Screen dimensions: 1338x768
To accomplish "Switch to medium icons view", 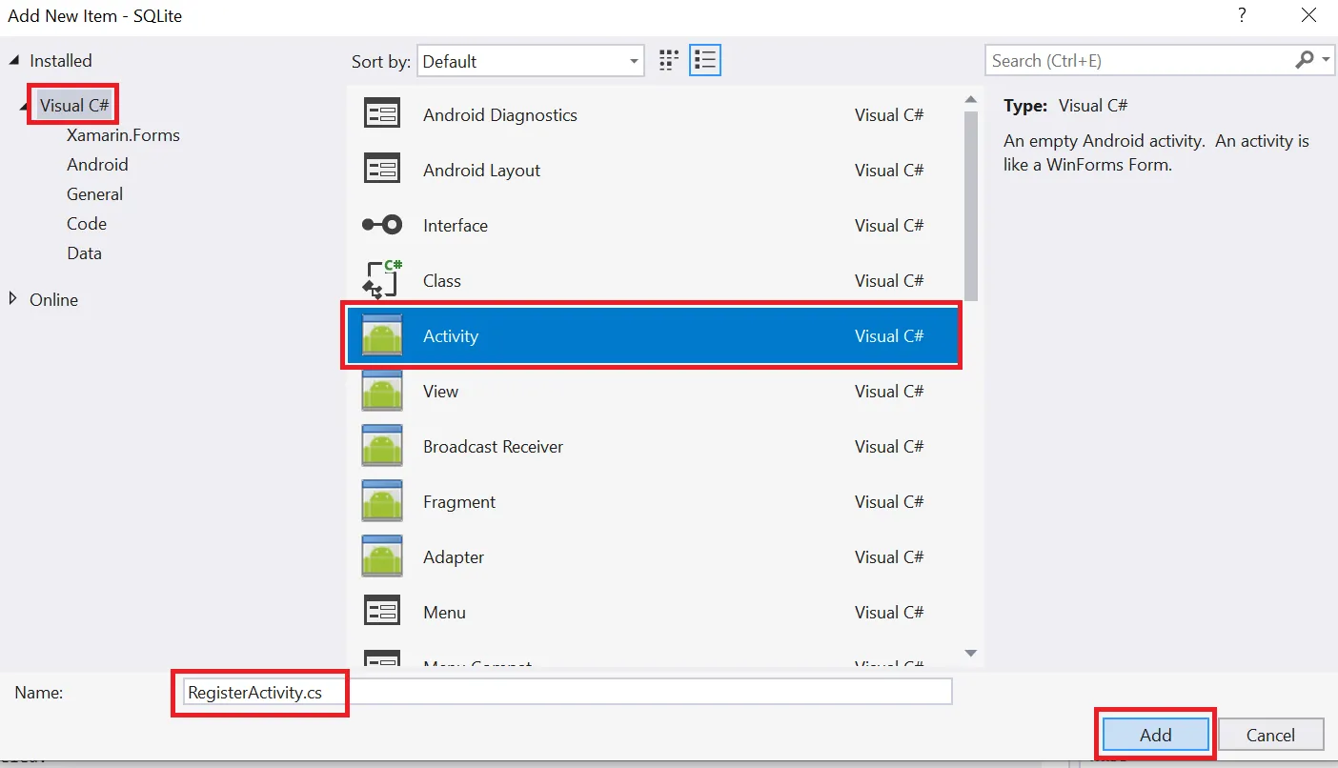I will [669, 60].
